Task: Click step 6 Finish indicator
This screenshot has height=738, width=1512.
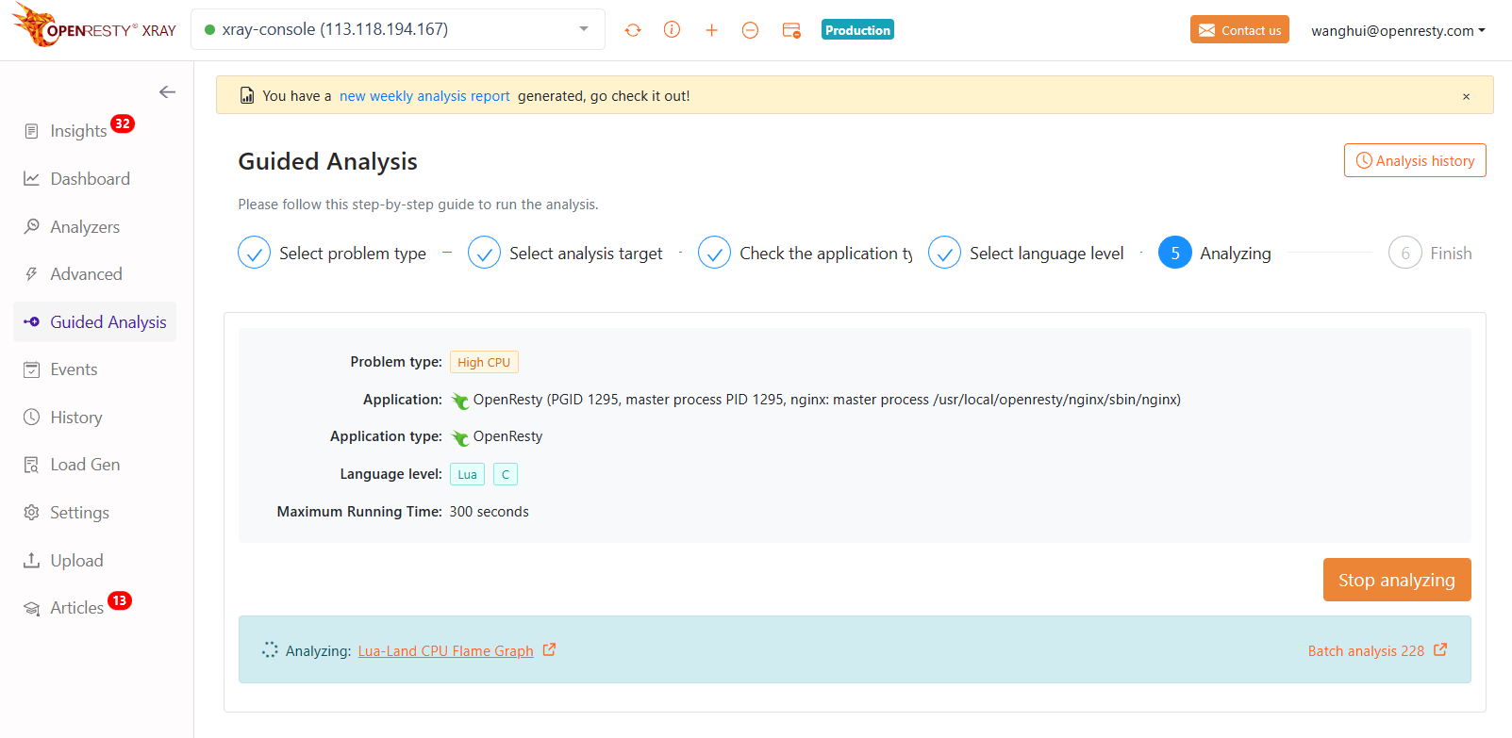Action: point(1404,253)
